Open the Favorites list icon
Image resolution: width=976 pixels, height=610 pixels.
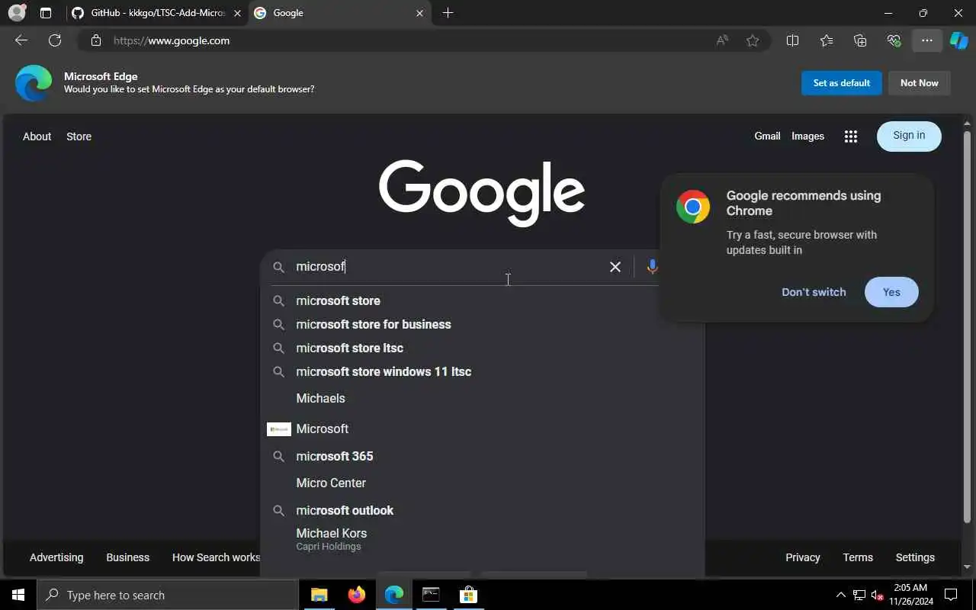[827, 40]
